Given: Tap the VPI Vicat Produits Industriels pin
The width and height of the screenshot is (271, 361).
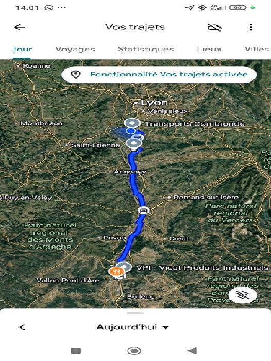Looking at the screenshot, I should tap(125, 267).
